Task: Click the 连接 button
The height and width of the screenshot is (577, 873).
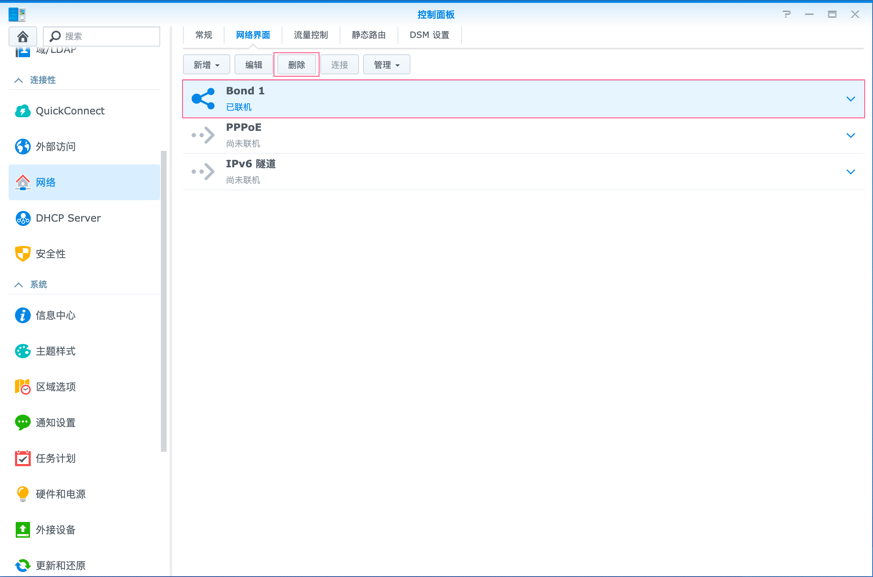Action: [340, 65]
